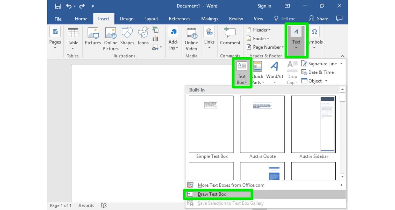The image size is (395, 210).
Task: Click the Icons button
Action: (143, 36)
